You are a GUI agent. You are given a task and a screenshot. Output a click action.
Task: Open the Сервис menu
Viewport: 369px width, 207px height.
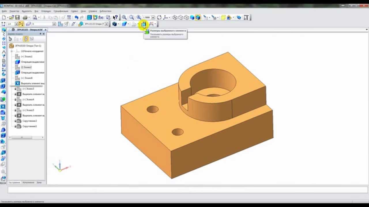point(74,11)
